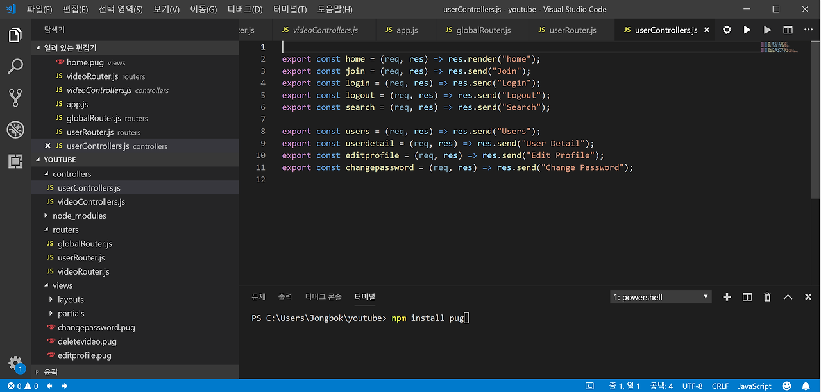Add a new terminal with plus icon
This screenshot has height=392, width=821.
(x=727, y=297)
